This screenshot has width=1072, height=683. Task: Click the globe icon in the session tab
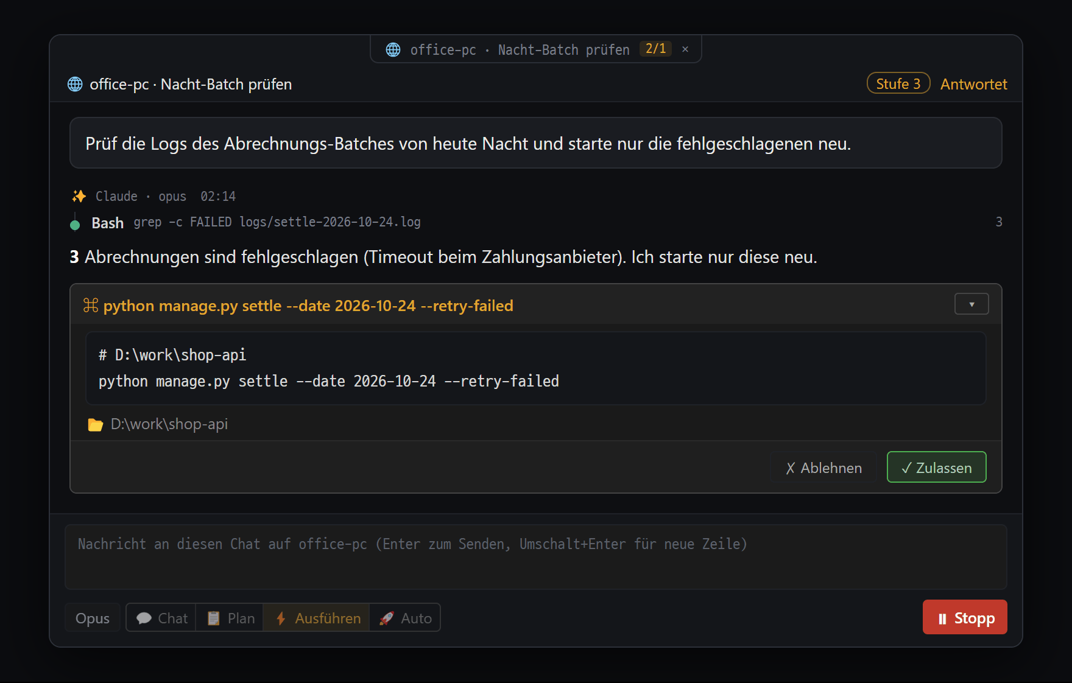393,49
